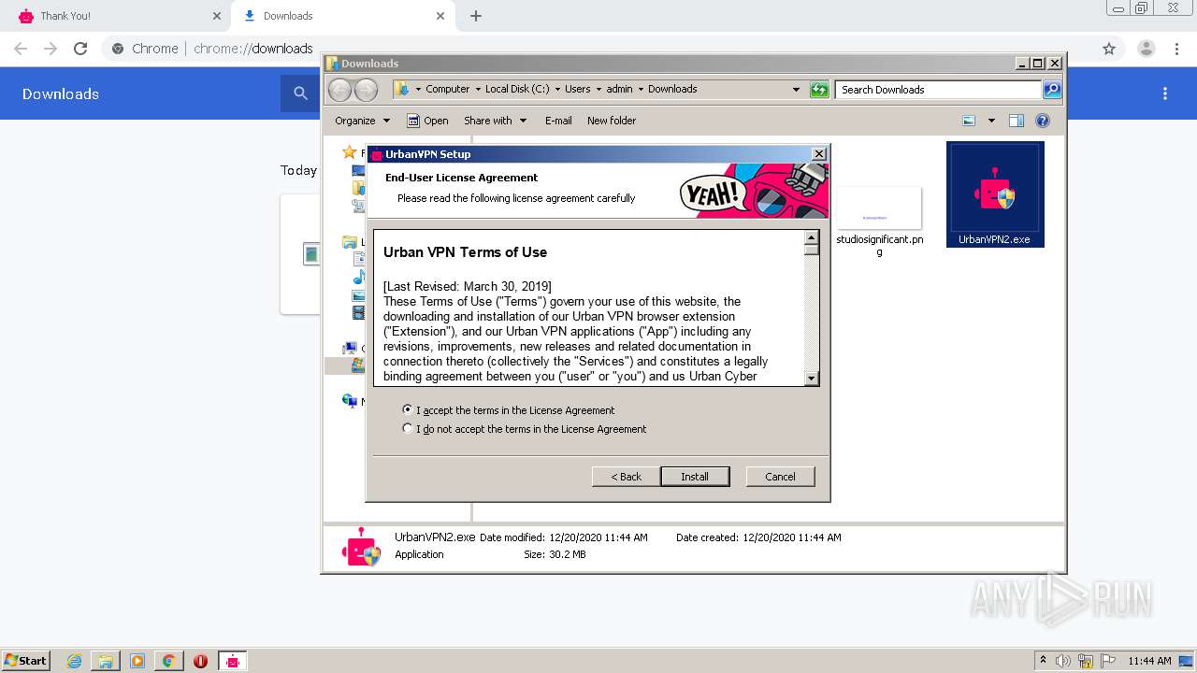The height and width of the screenshot is (673, 1197).
Task: Click 'admin' in the address breadcrumb
Action: (619, 89)
